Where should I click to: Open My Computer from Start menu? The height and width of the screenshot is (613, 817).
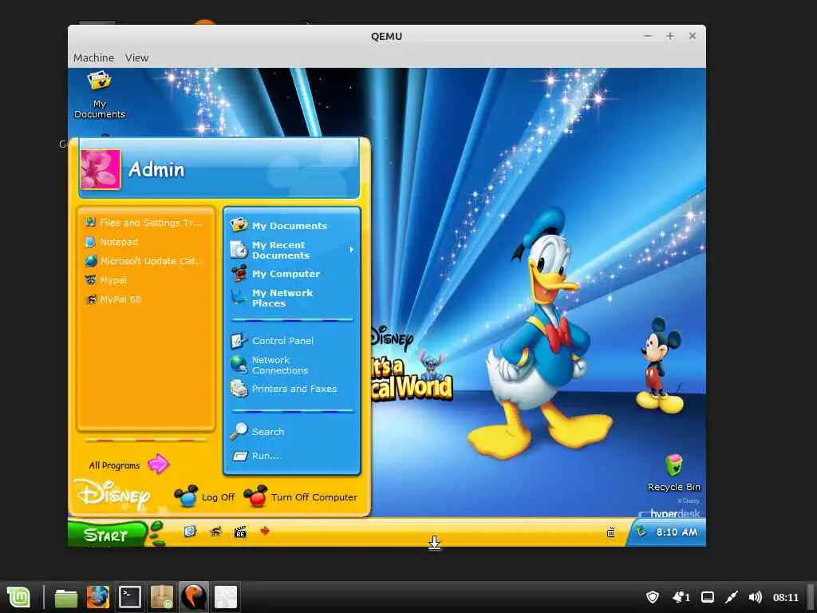[x=275, y=274]
